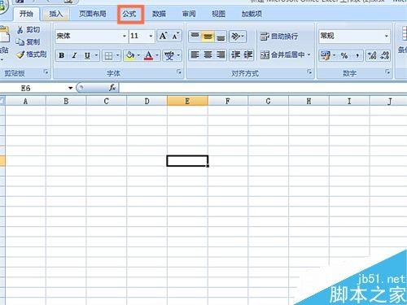This screenshot has width=407, height=305.
Task: Open the 视图 (View) tab
Action: (x=218, y=14)
